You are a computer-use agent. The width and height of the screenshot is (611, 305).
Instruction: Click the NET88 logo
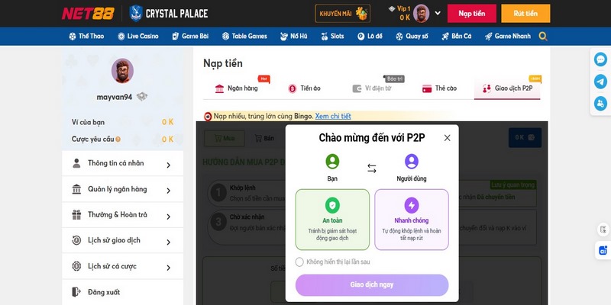point(88,13)
